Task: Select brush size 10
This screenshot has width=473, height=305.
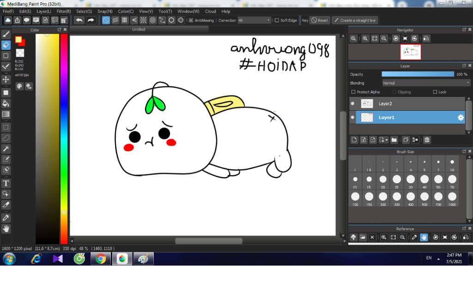Action: [x=452, y=164]
